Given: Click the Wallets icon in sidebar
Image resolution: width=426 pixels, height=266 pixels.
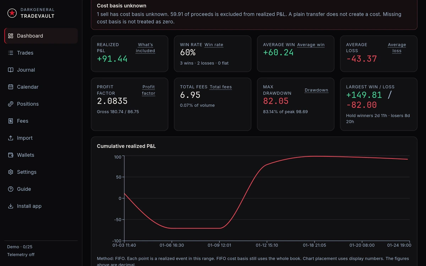Looking at the screenshot, I should click(11, 155).
